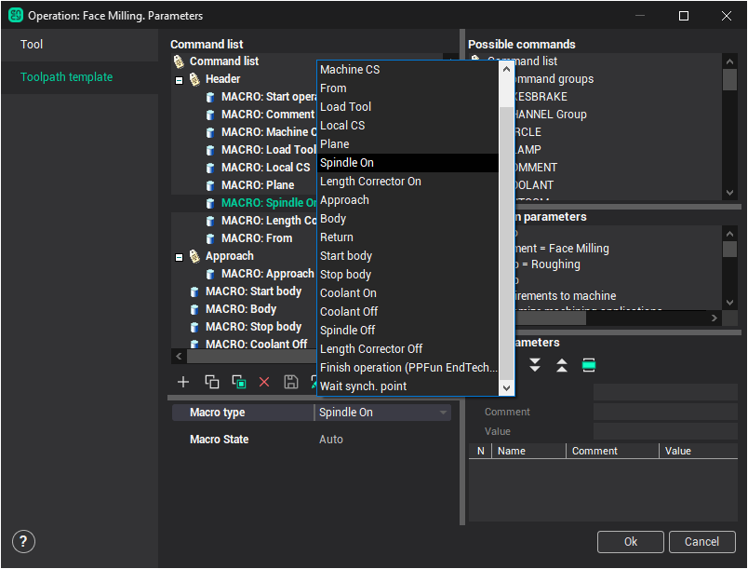Choose Length Corrector Off in the list
The height and width of the screenshot is (569, 748).
(x=371, y=349)
